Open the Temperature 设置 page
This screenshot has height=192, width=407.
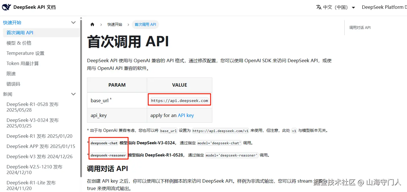[x=41, y=53]
